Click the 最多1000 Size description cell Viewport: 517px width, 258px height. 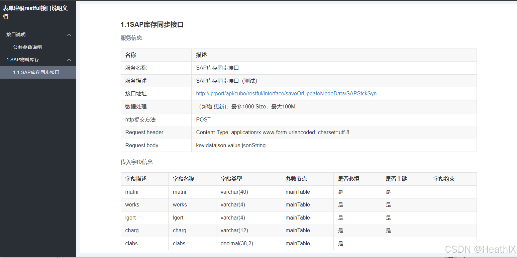point(334,107)
